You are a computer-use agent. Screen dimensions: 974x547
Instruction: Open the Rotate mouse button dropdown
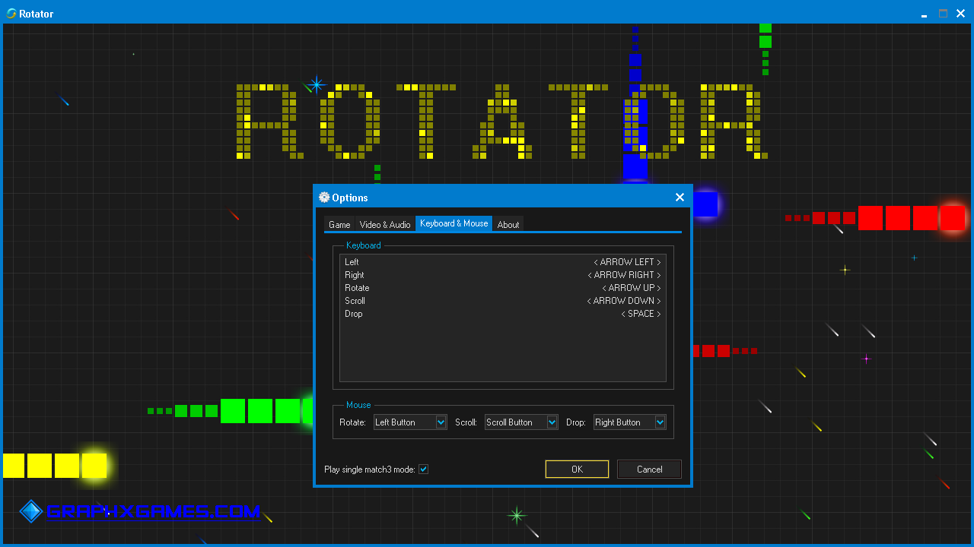click(441, 422)
